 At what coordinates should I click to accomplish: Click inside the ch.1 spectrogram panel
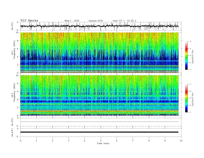pyautogui.click(x=99, y=53)
